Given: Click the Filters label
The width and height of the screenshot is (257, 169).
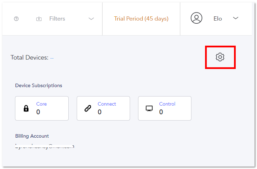Looking at the screenshot, I should (57, 19).
